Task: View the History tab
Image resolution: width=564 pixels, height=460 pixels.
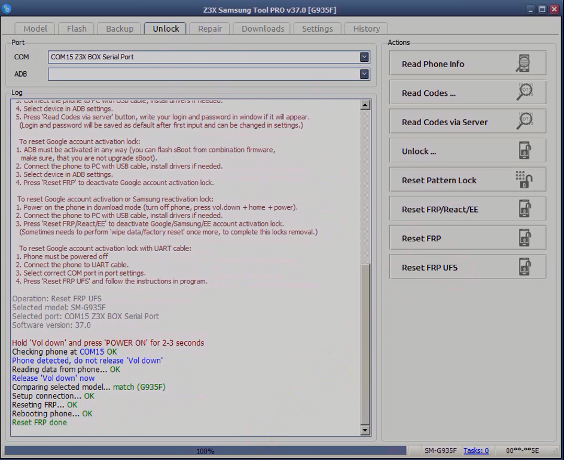Action: tap(366, 29)
